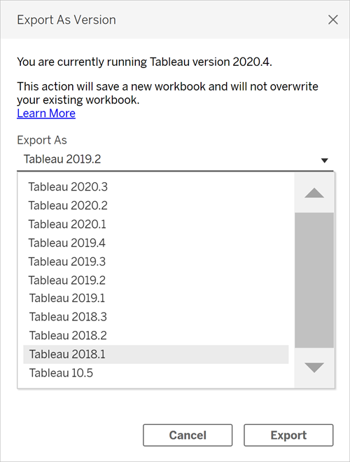
Task: Pick Tableau 2020.1 in the list
Action: [156, 224]
